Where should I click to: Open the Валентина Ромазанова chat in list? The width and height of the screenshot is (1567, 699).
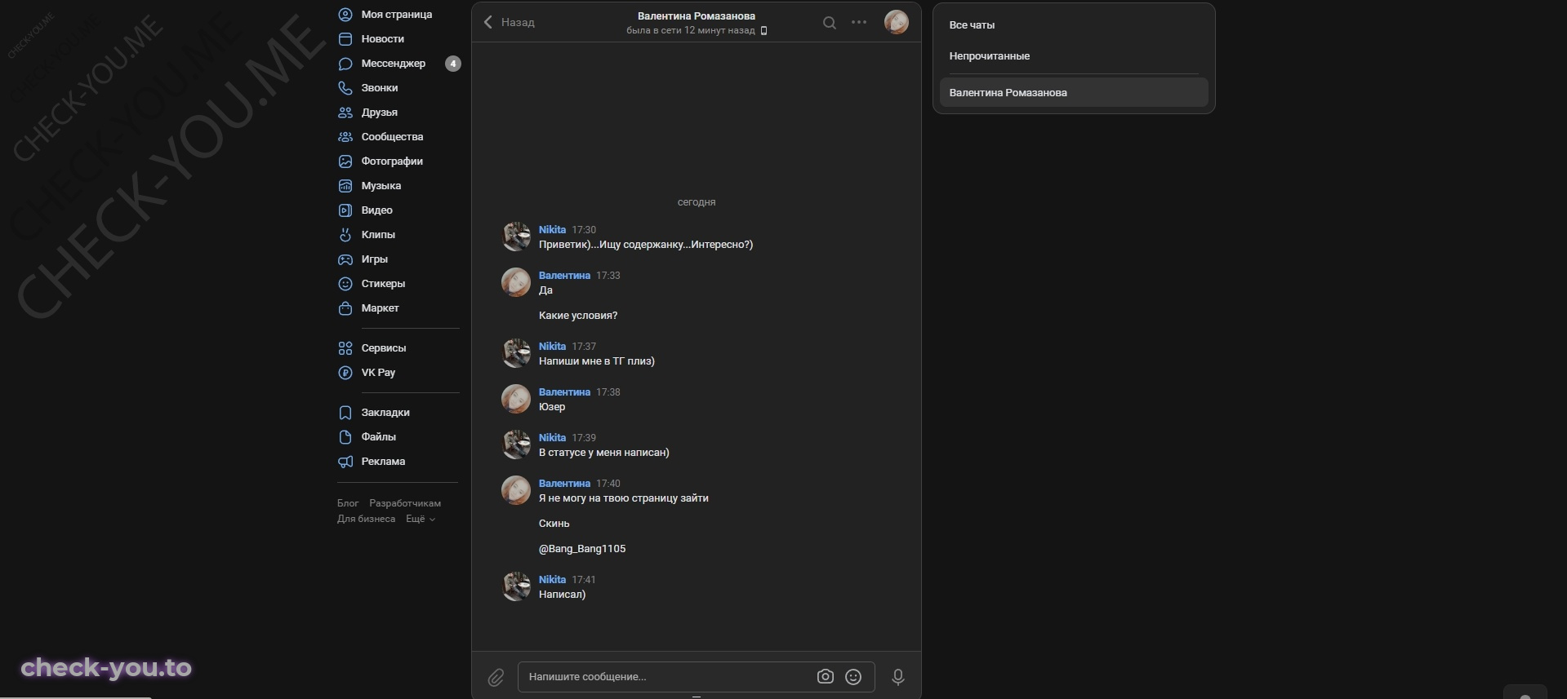[1074, 93]
